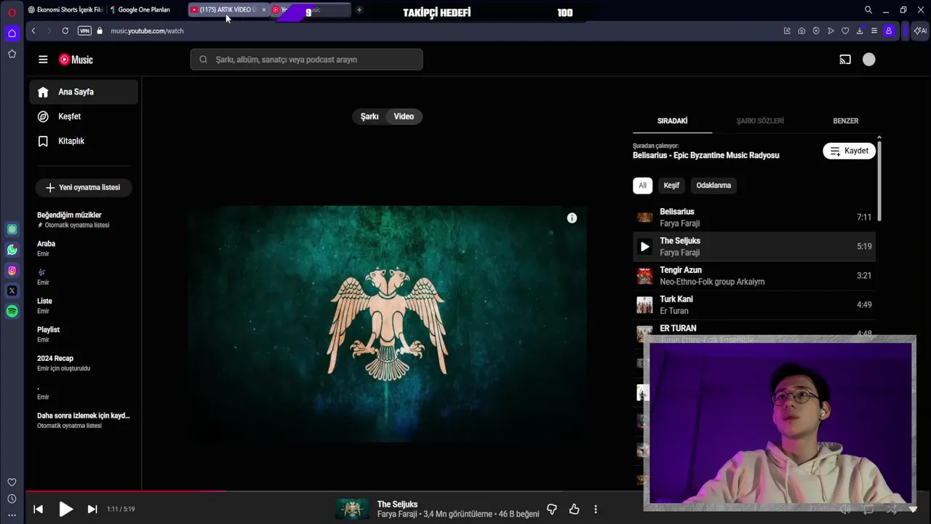Open the YouTube Music hamburger menu

coord(43,60)
